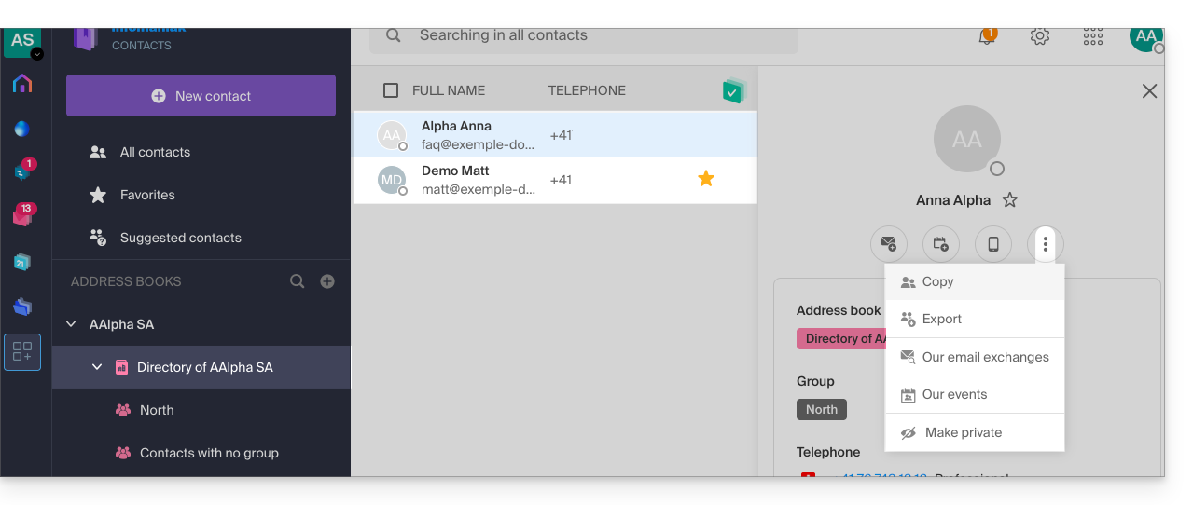Open the notifications bell icon
Screen dimensions: 1193x505
point(987,37)
